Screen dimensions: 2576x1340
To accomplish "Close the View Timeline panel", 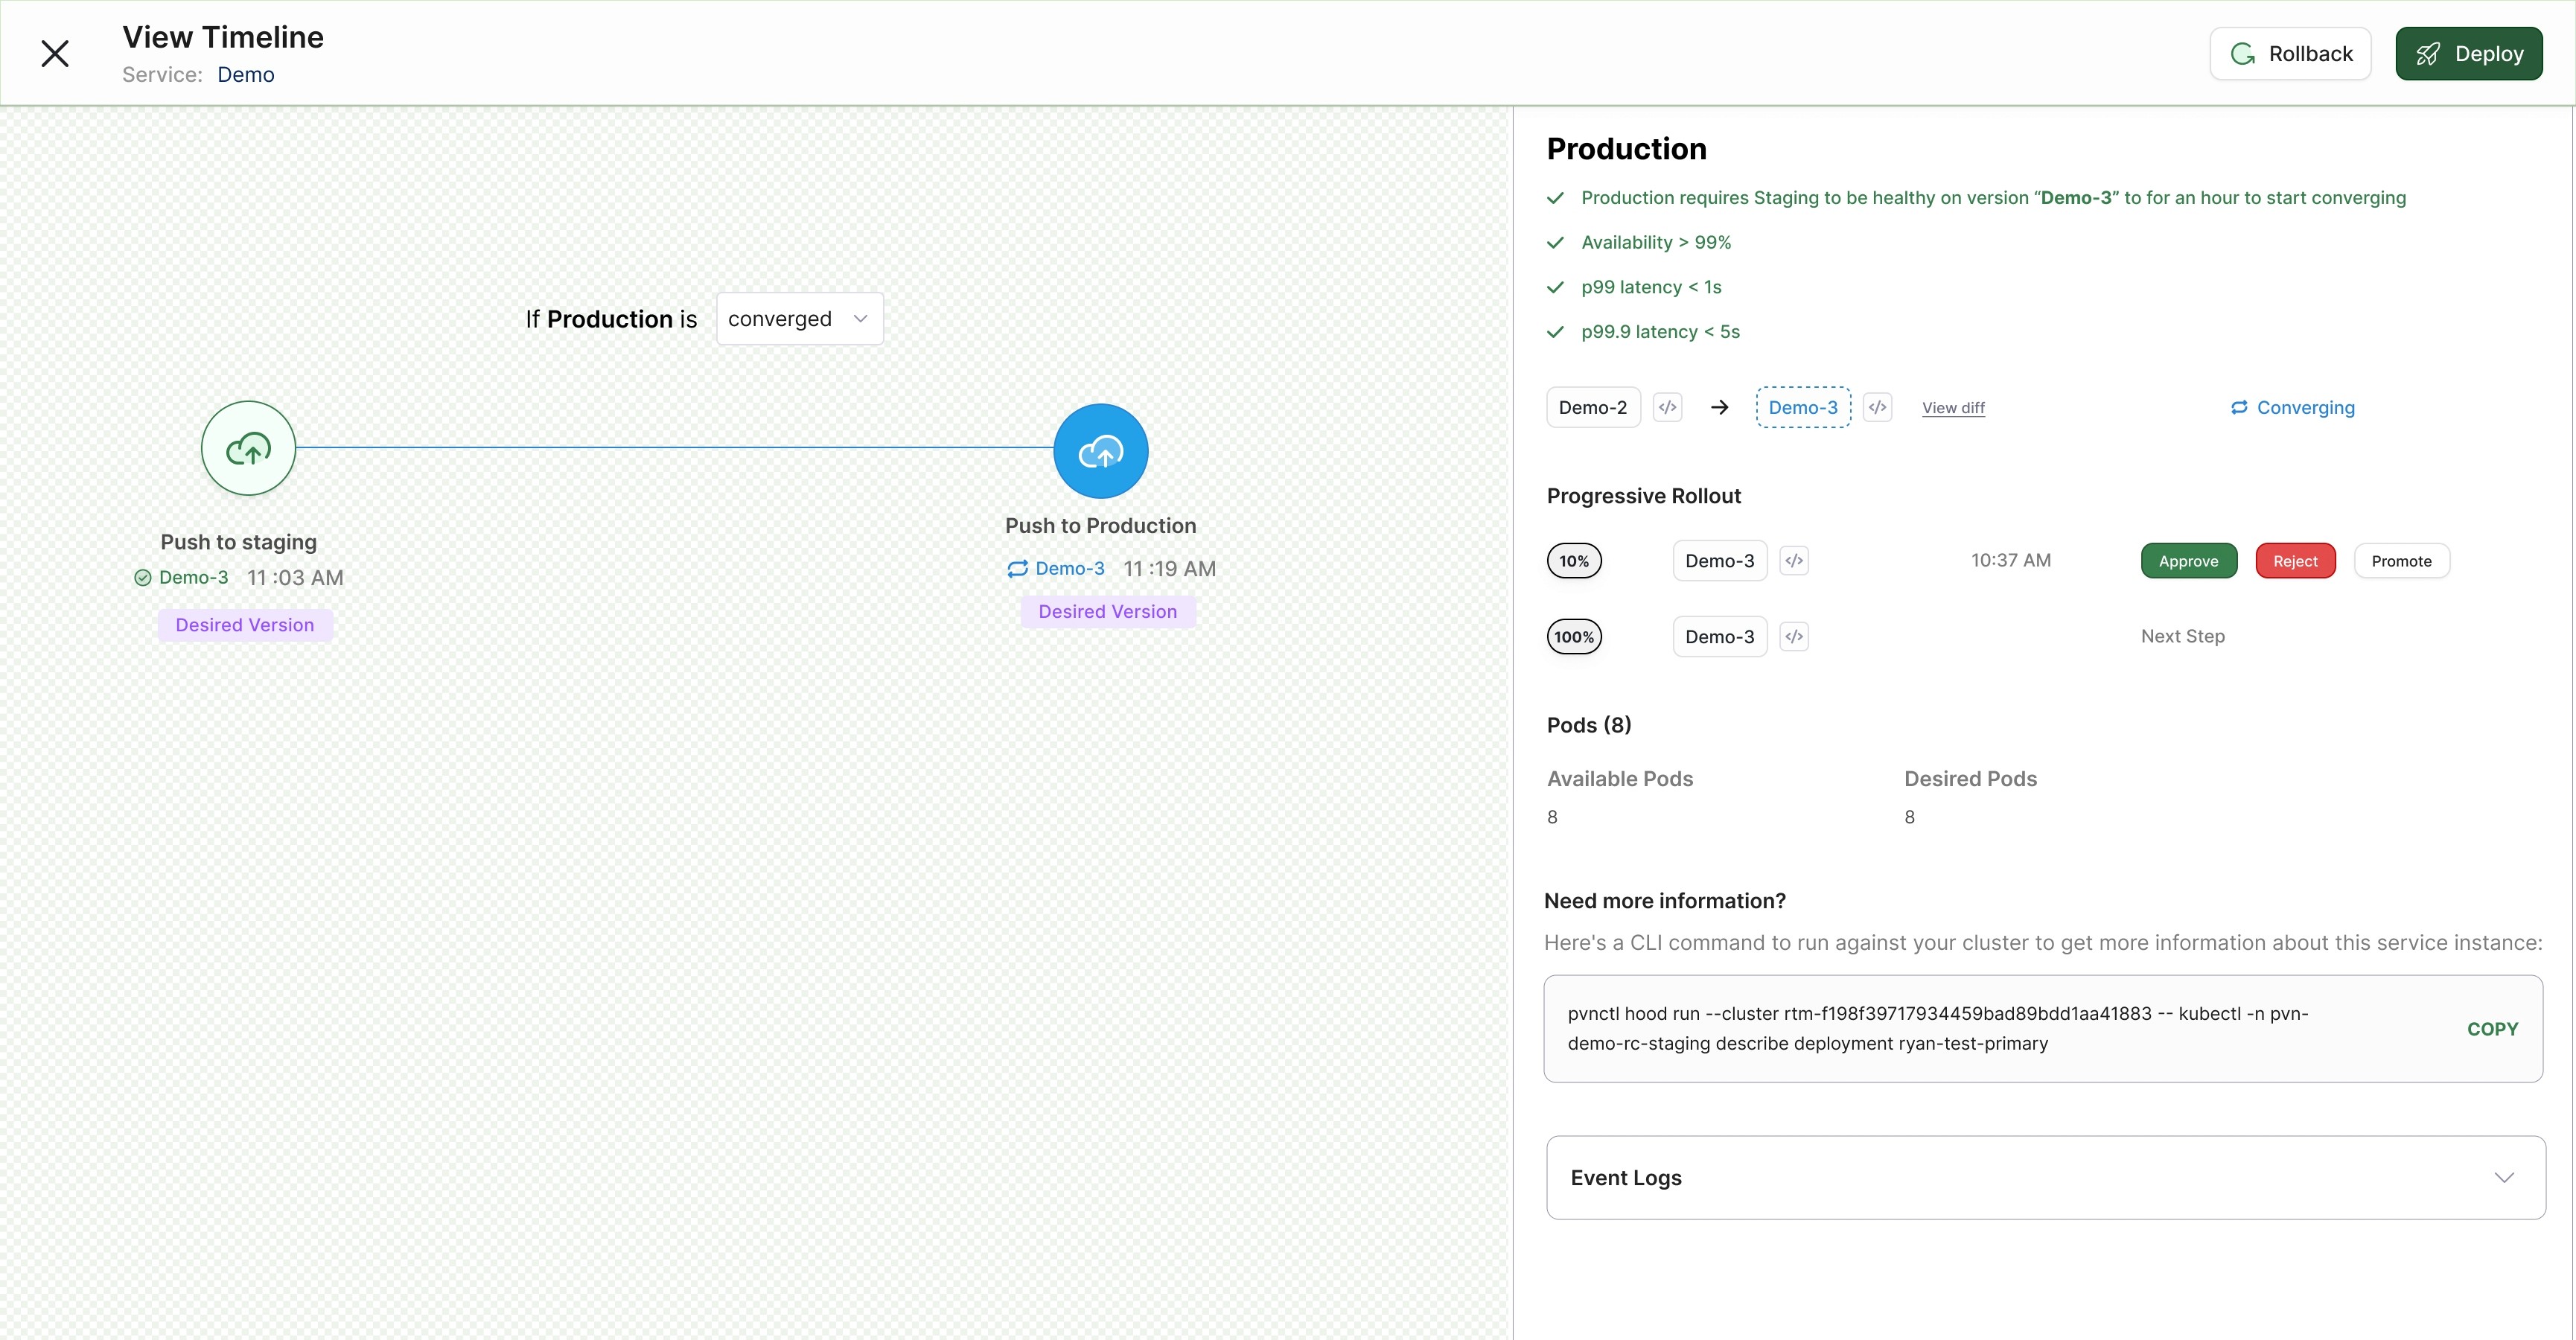I will (x=55, y=53).
